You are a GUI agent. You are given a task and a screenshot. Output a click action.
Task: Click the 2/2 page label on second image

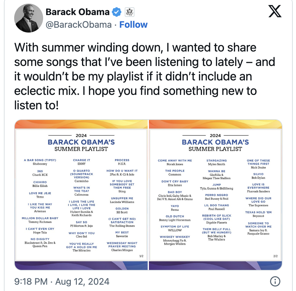275,256
